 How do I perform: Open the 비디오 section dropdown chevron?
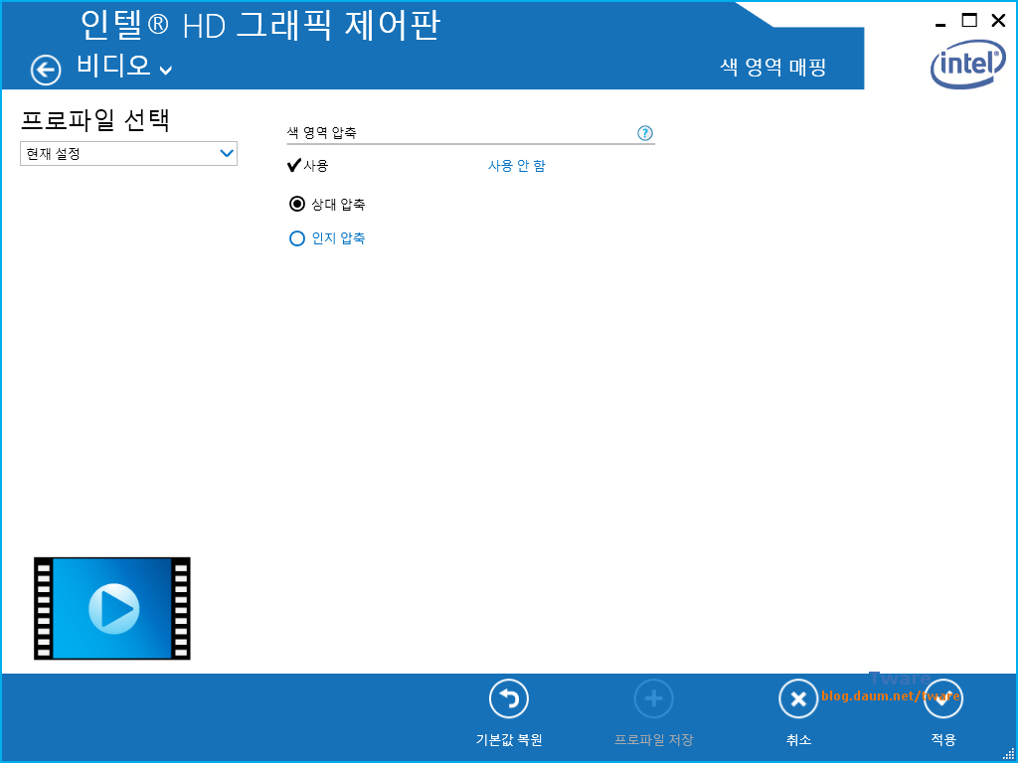tap(166, 71)
